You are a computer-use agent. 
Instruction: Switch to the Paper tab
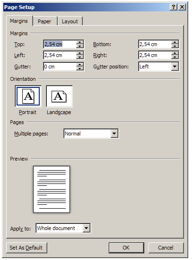click(x=44, y=21)
